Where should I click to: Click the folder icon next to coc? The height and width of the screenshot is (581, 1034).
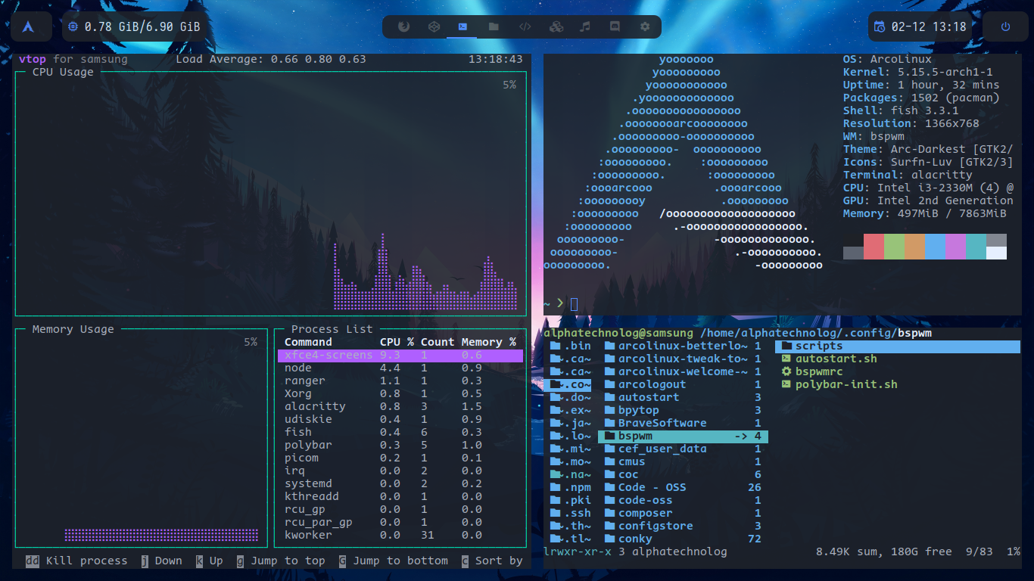coord(610,474)
